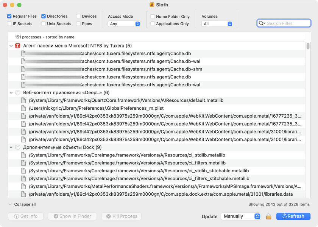
Task: Click the vertical scrollbar thumb in the list
Action: tap(308, 46)
